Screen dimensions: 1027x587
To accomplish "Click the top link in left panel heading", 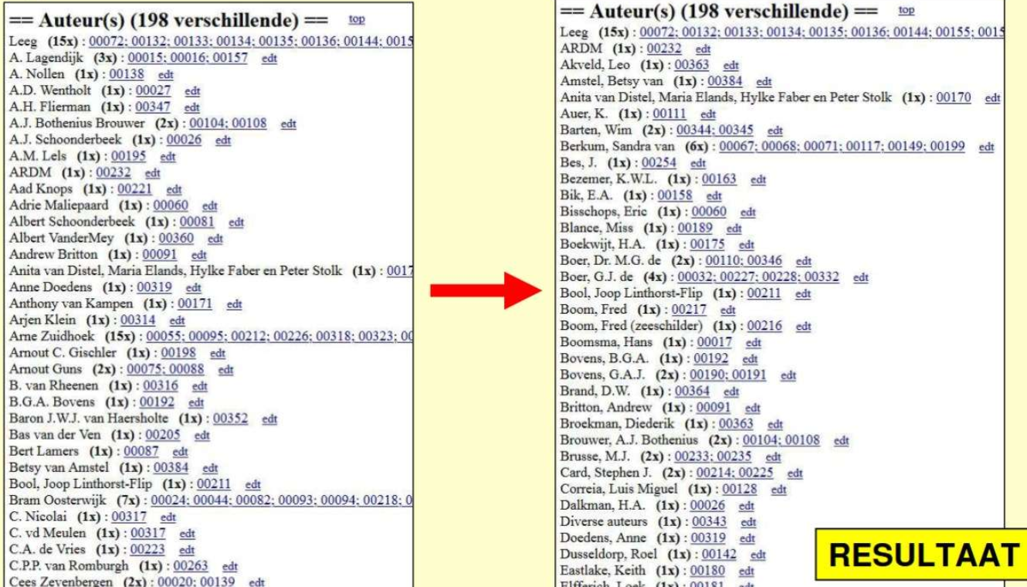I will click(357, 18).
